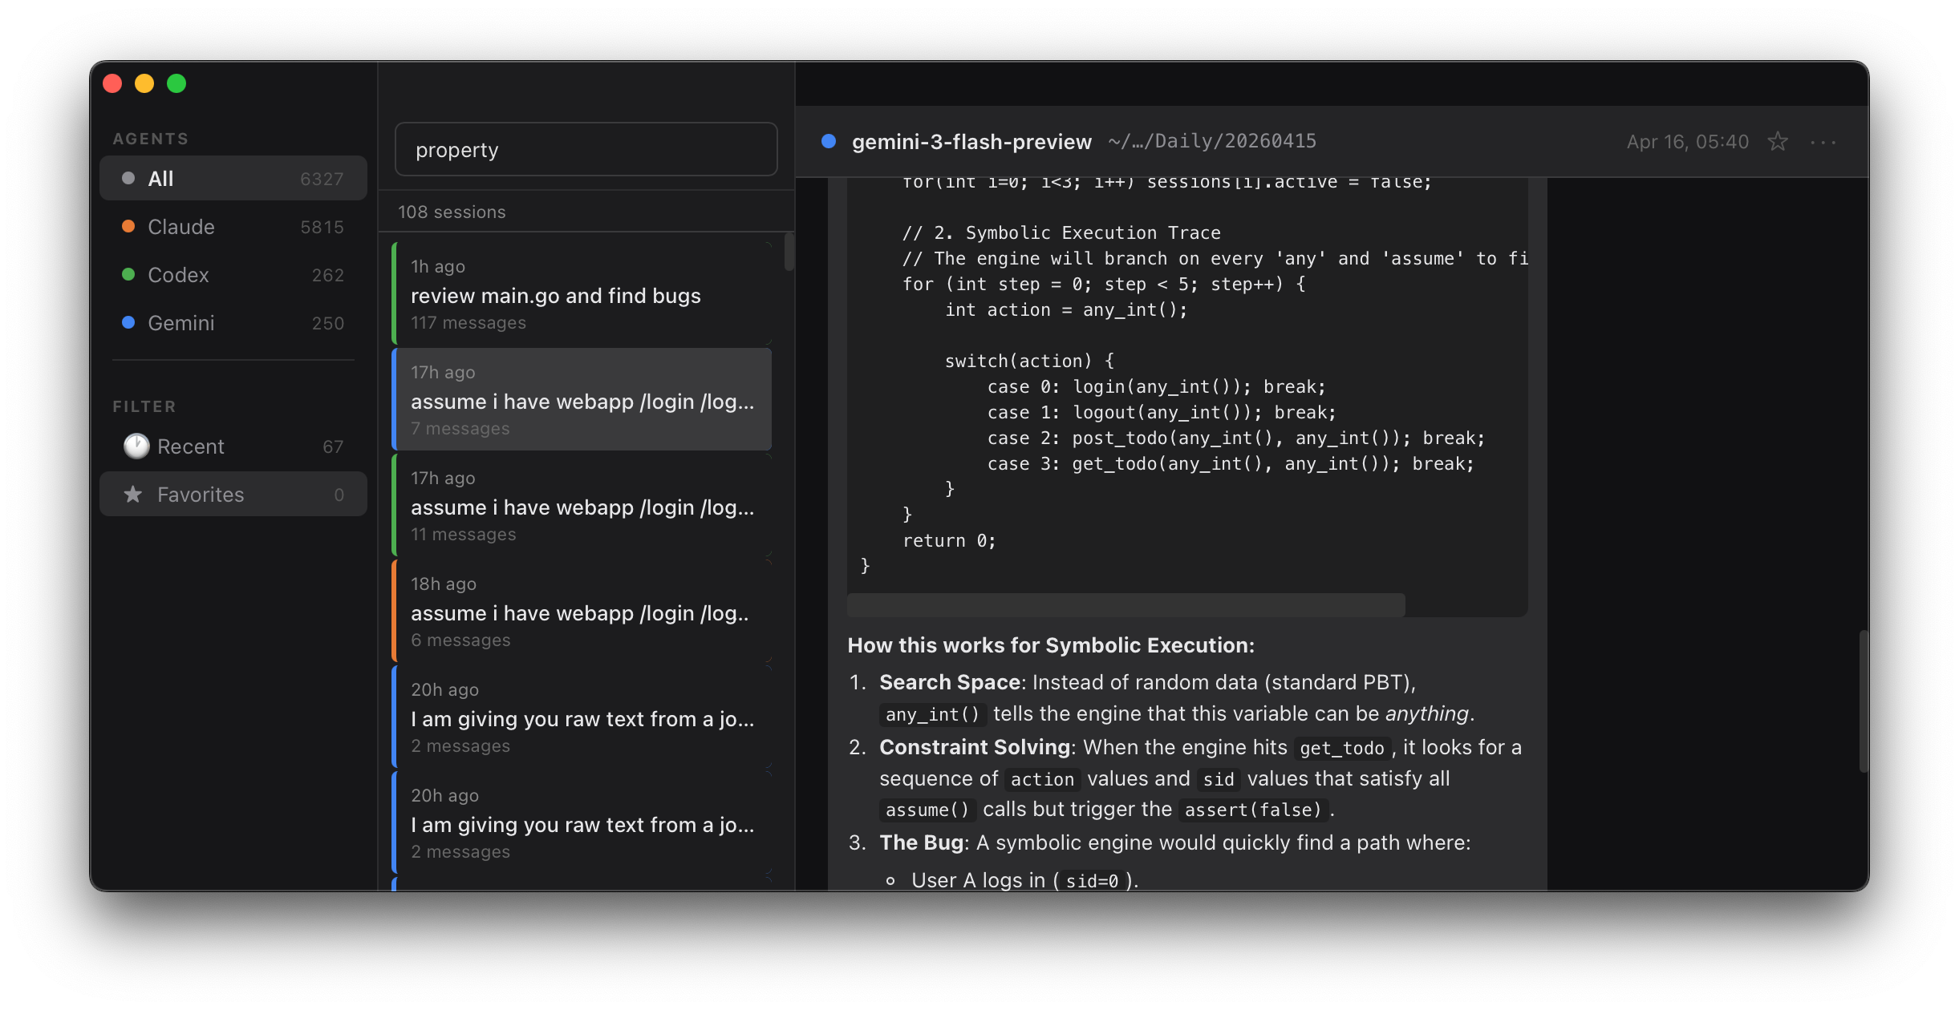This screenshot has width=1959, height=1010.
Task: Enable the Recent filter
Action: pyautogui.click(x=191, y=446)
